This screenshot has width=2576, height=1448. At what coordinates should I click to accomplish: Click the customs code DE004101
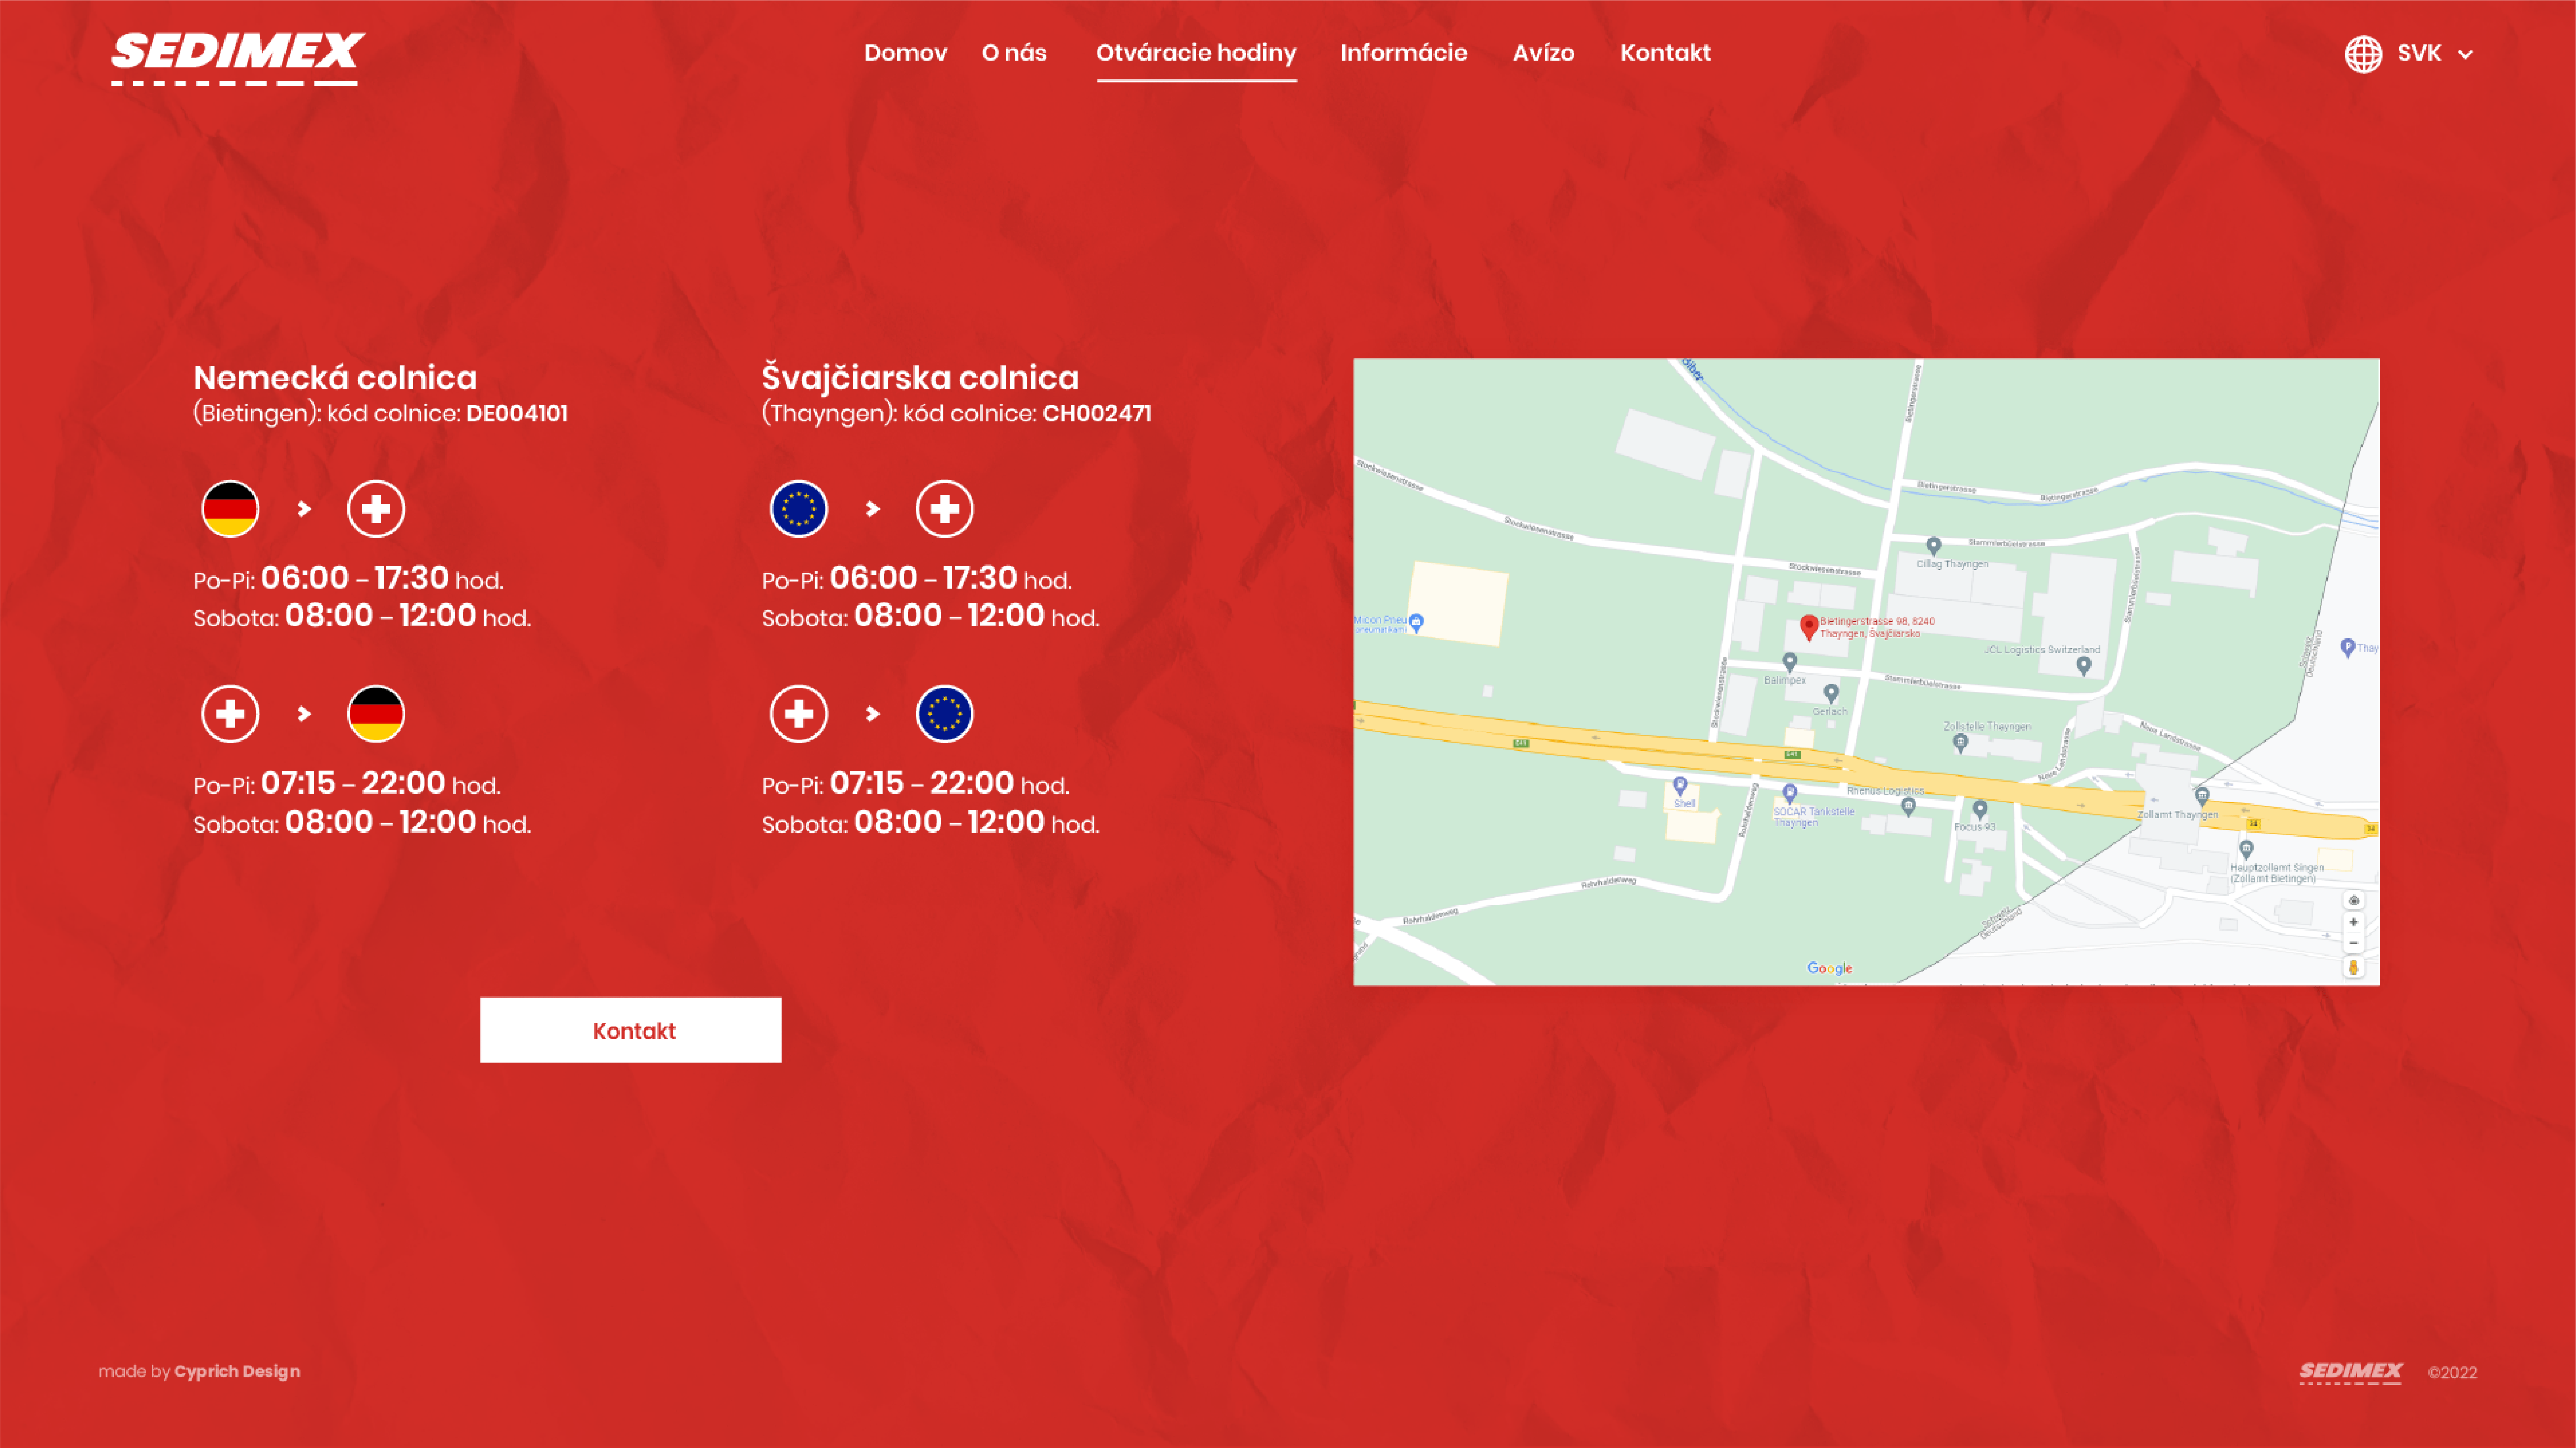(x=517, y=414)
